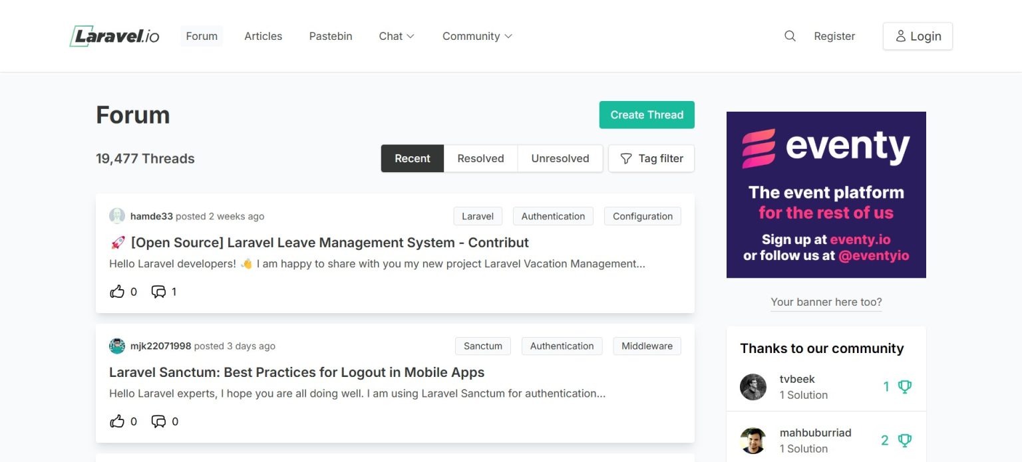Expand the Community dropdown menu
The image size is (1022, 462).
[x=477, y=36]
